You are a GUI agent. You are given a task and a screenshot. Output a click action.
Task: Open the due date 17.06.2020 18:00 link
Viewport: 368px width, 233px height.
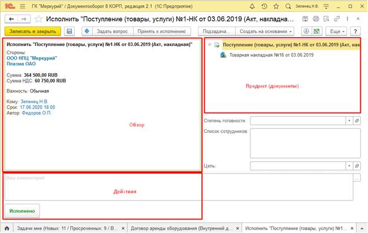[x=37, y=107]
